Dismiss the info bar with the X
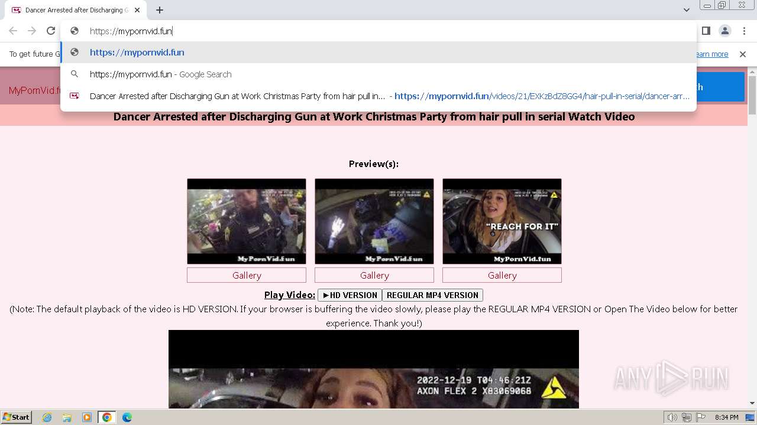This screenshot has width=757, height=425. click(x=743, y=54)
